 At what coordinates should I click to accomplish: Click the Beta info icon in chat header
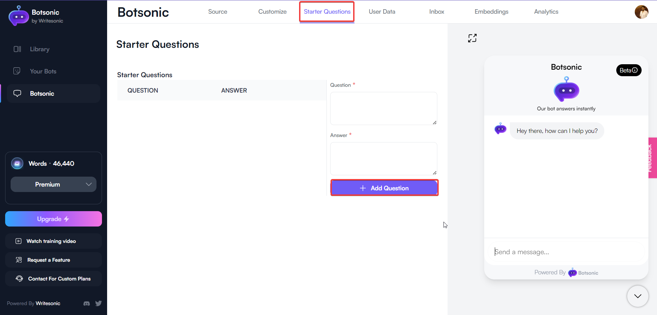pyautogui.click(x=636, y=70)
